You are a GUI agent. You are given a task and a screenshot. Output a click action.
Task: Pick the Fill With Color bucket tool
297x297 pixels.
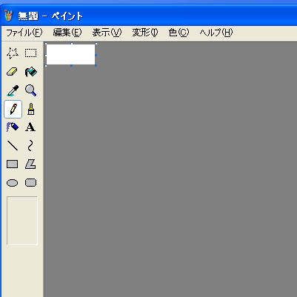[31, 72]
